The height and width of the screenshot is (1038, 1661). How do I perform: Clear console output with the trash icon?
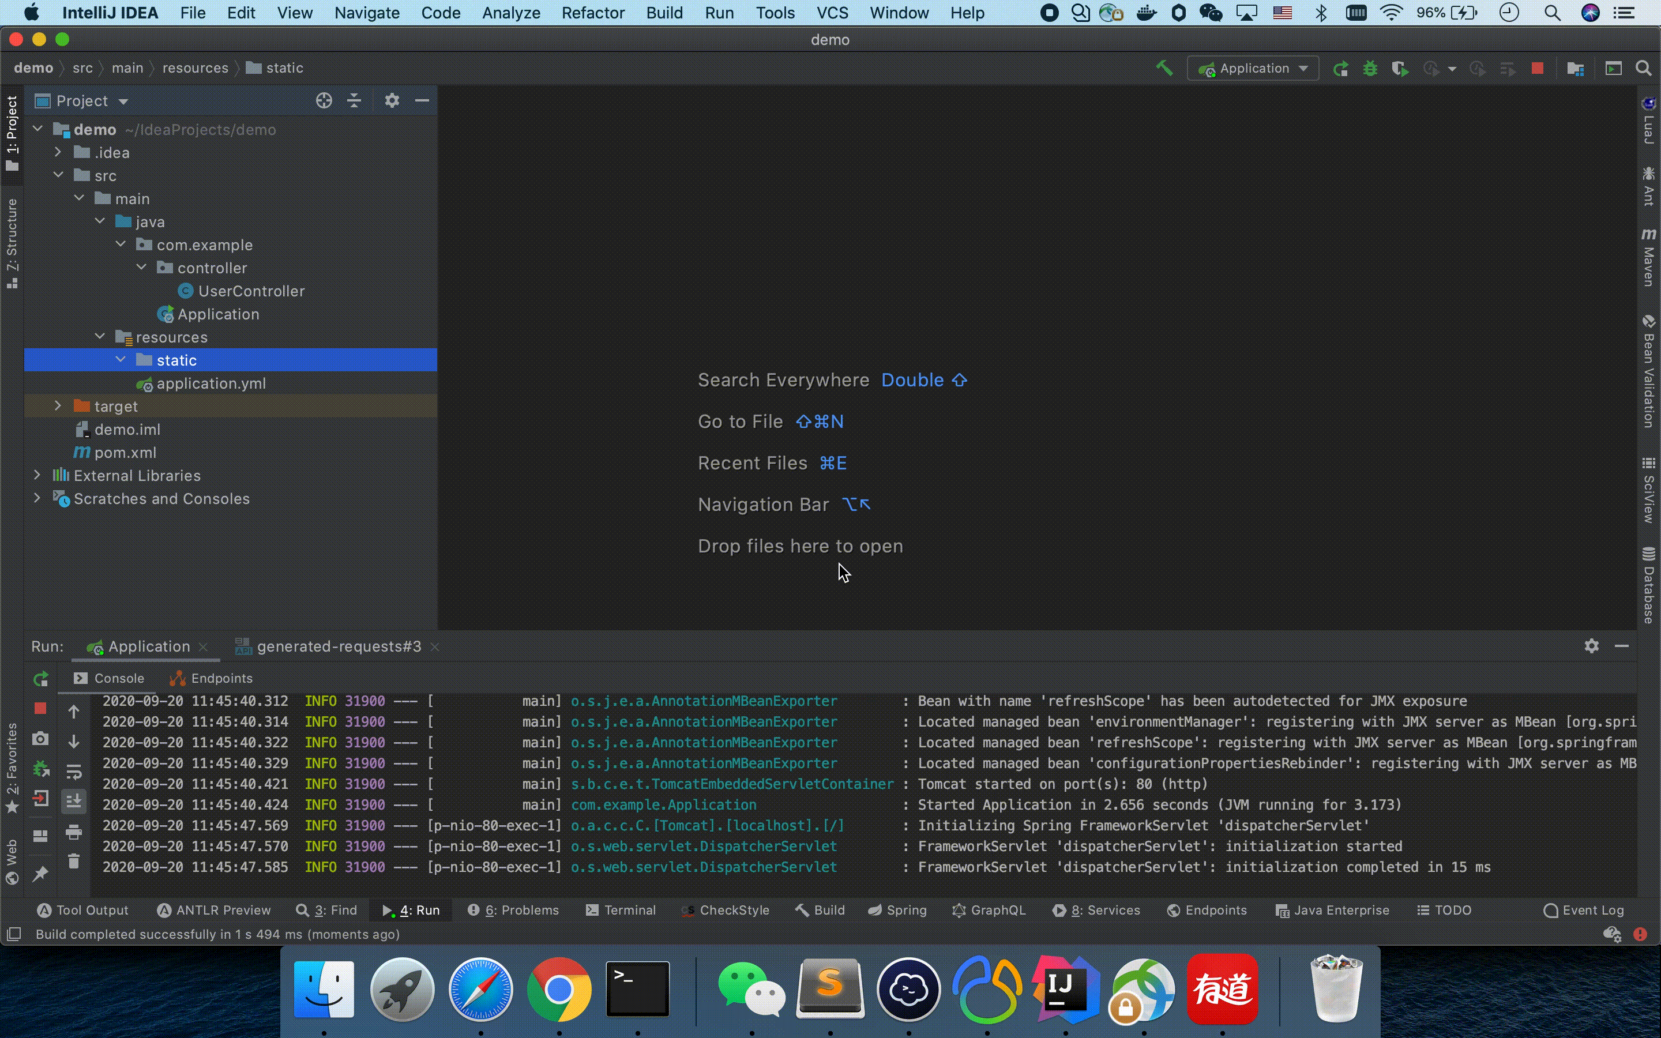[74, 861]
